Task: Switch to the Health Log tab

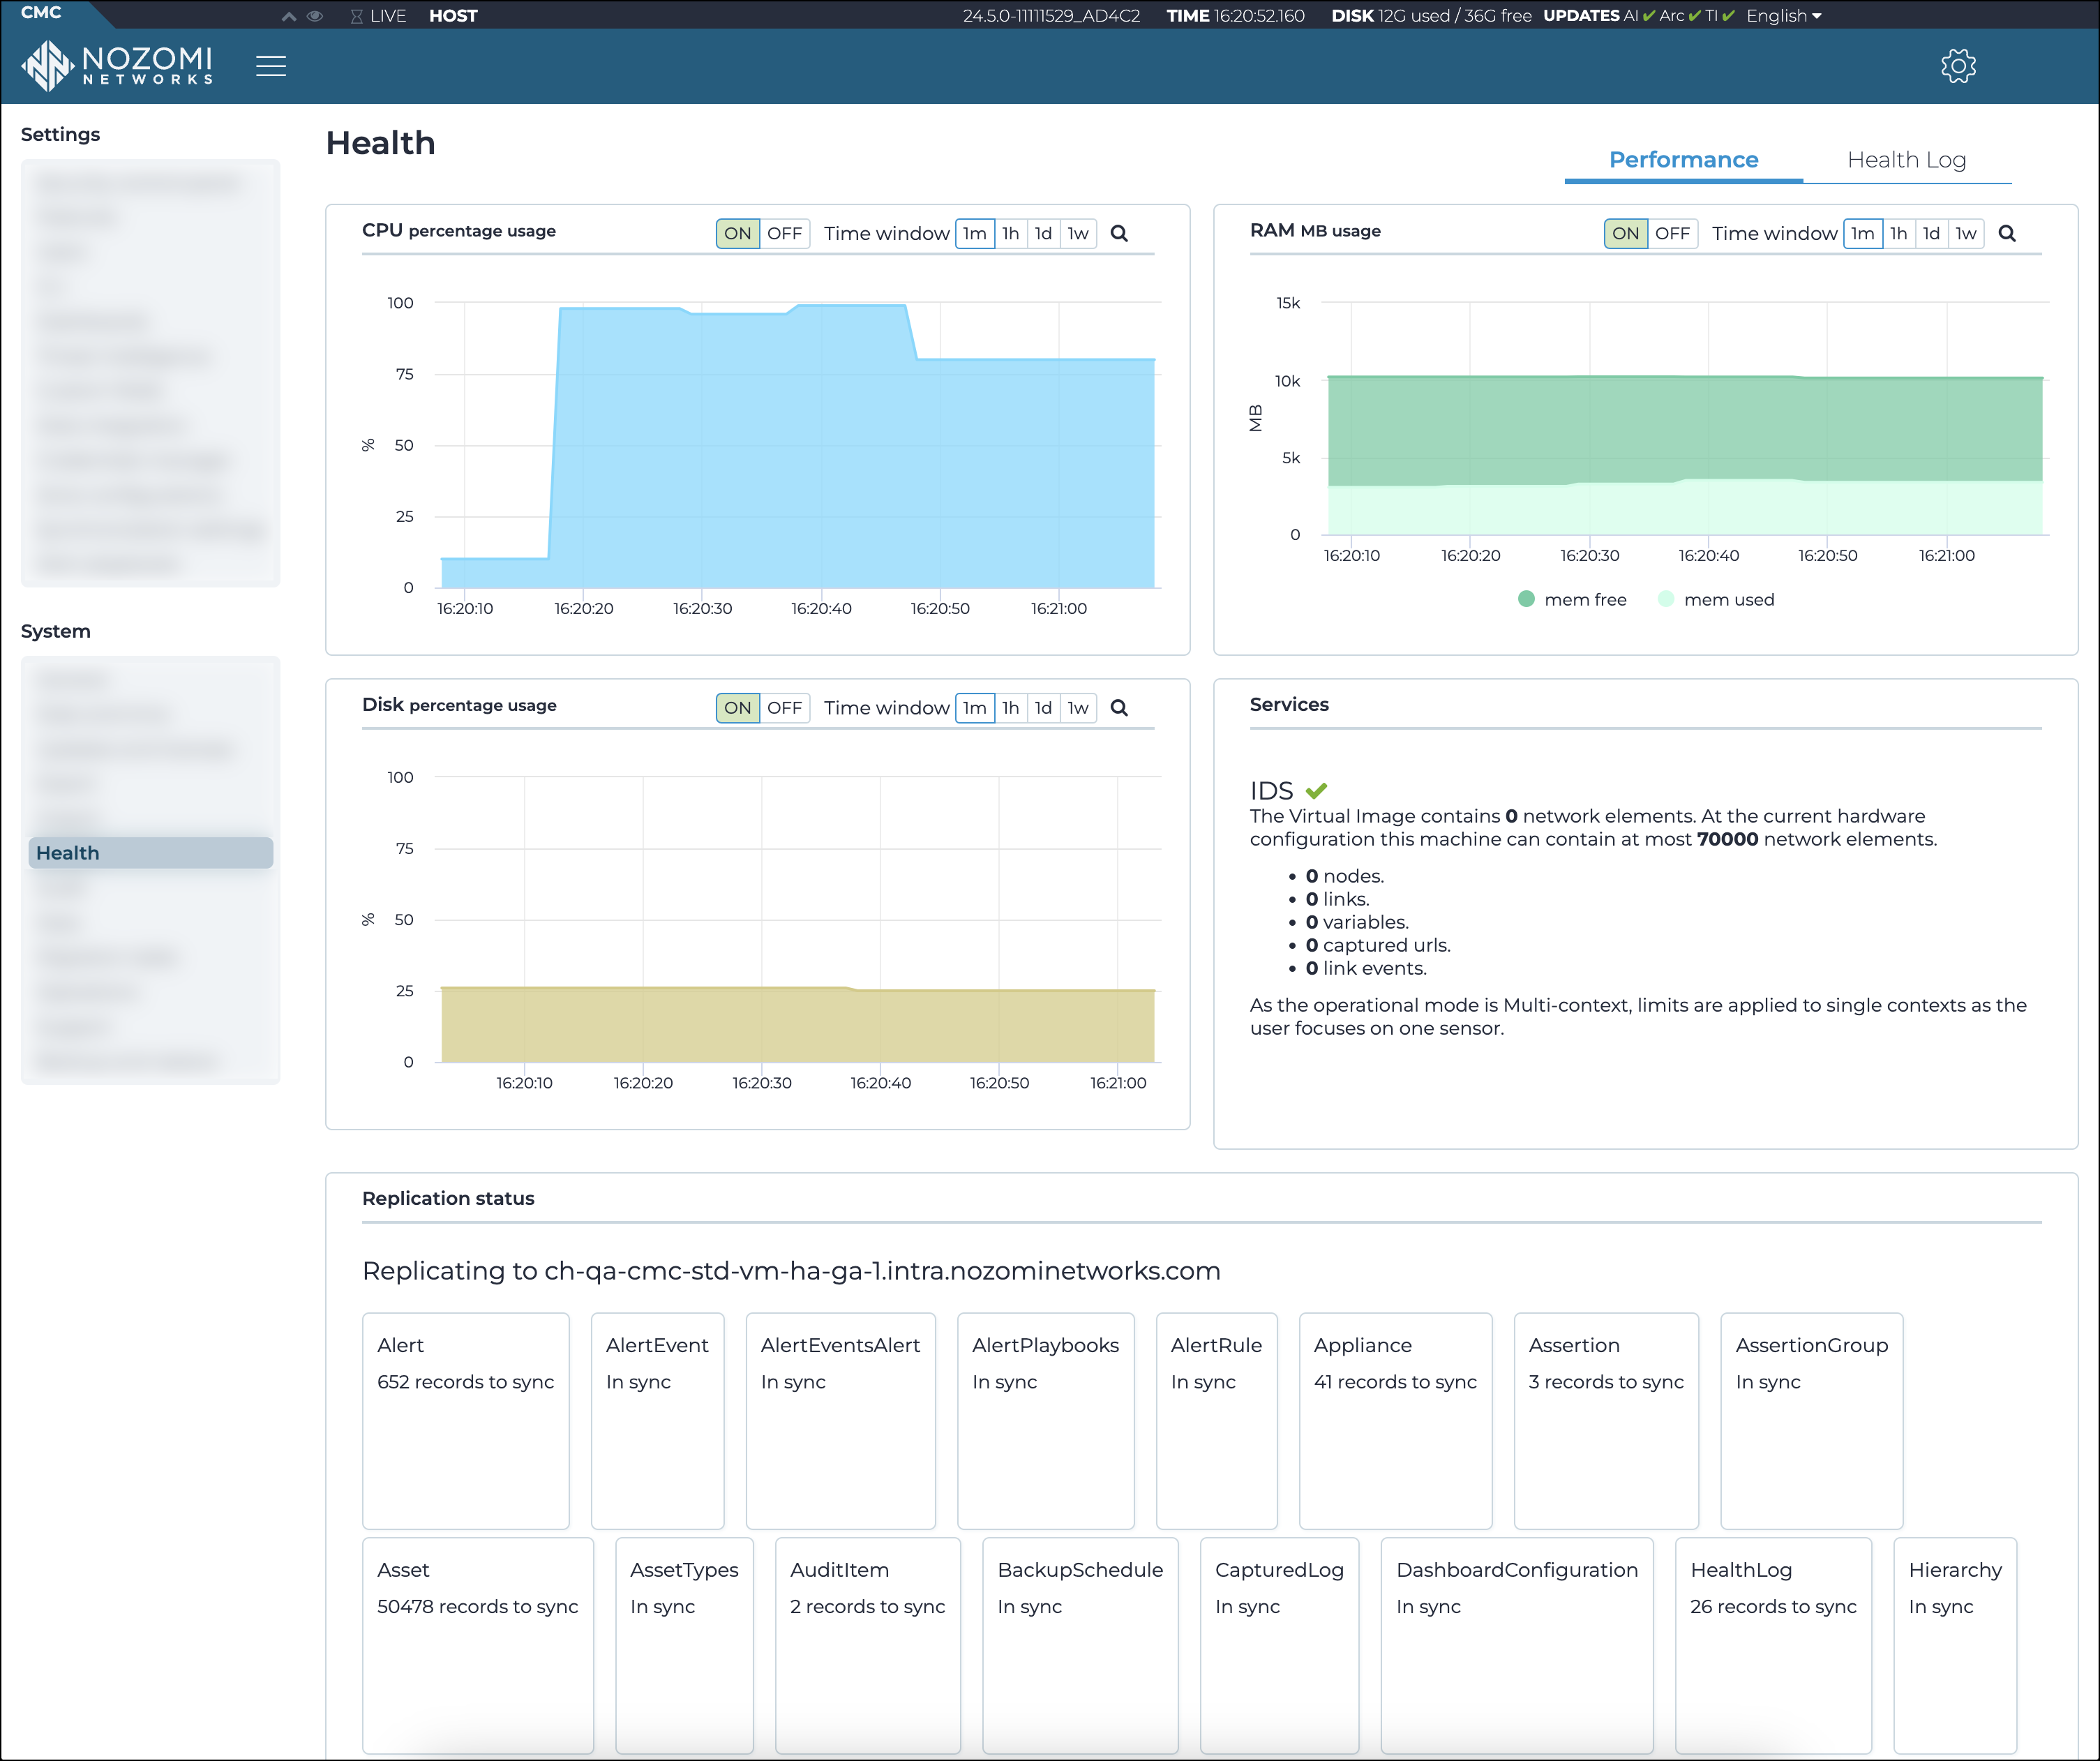Action: pyautogui.click(x=1907, y=160)
